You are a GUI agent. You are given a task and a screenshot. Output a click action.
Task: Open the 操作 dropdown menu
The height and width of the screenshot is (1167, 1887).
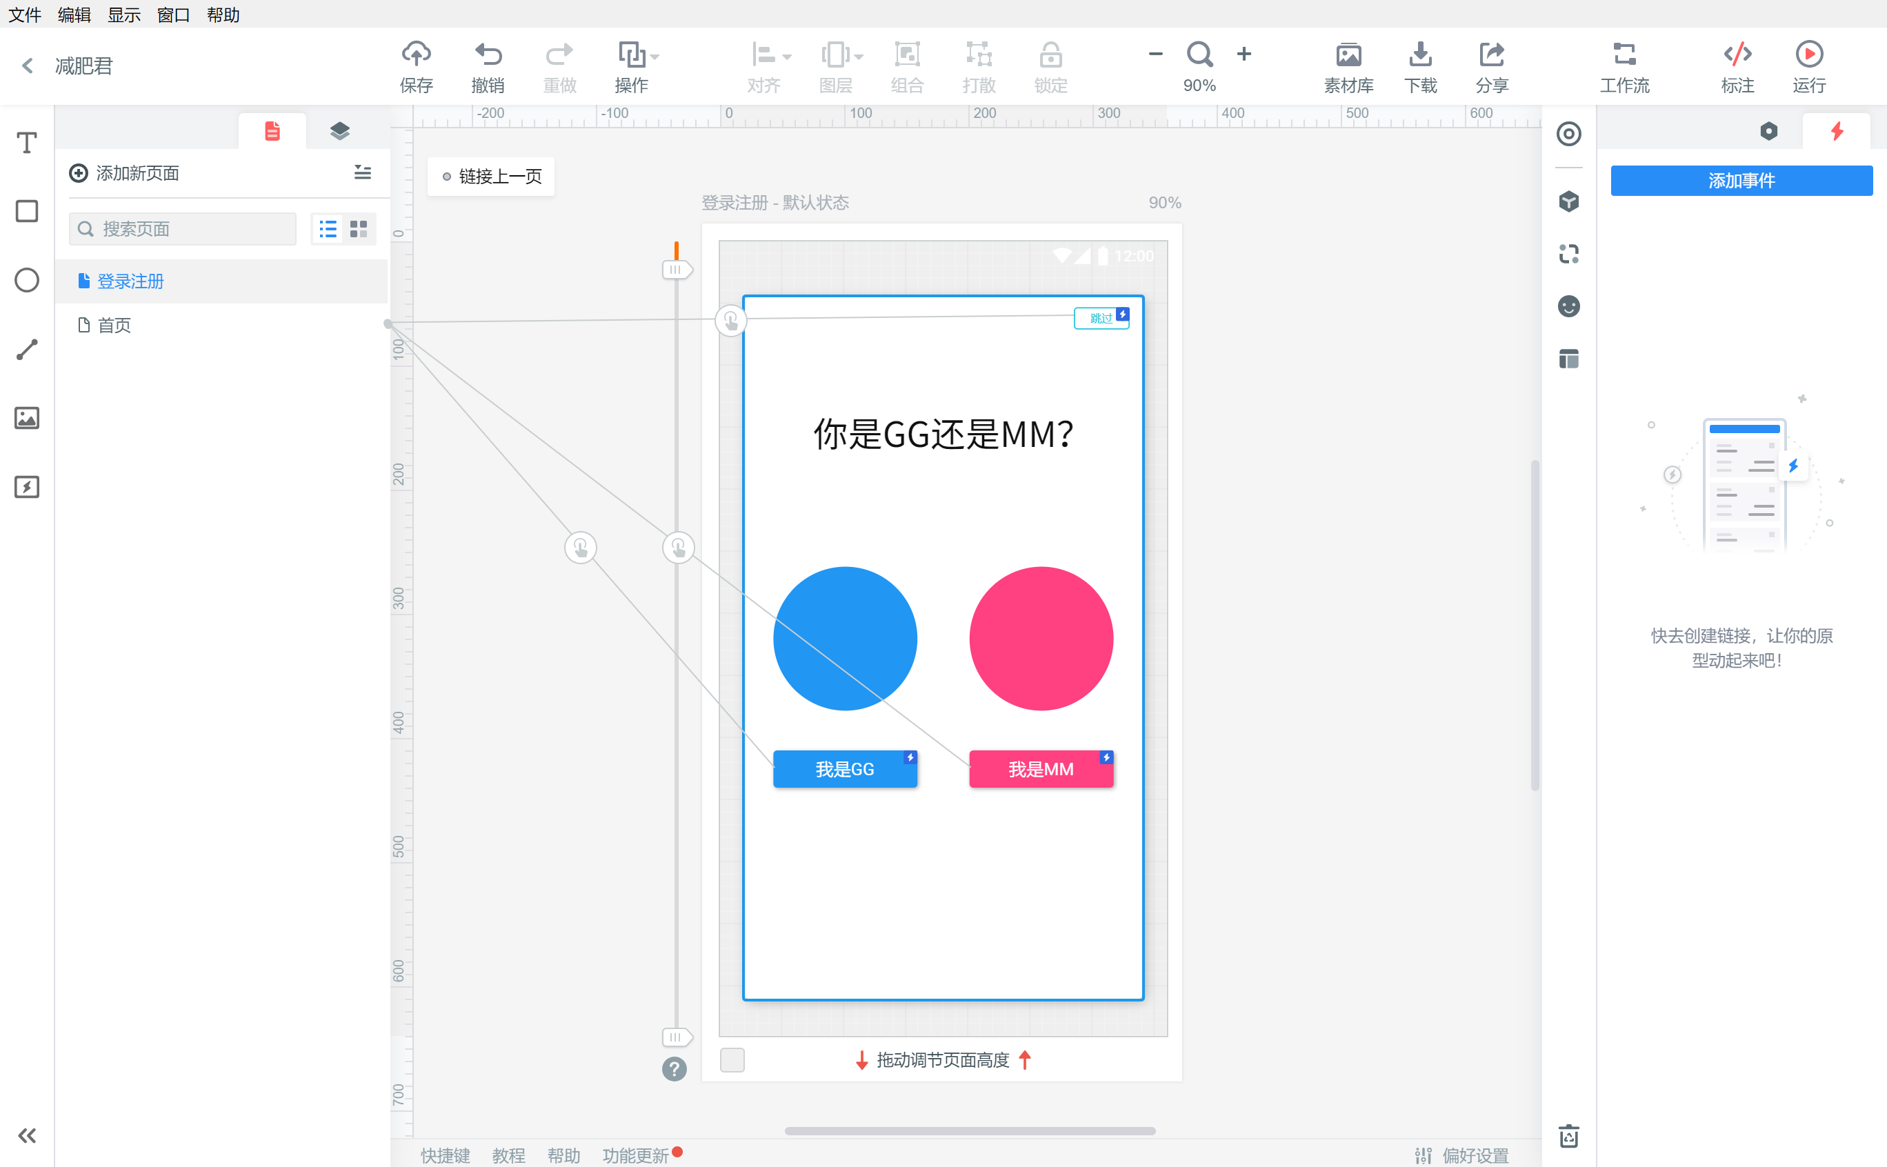pos(634,66)
